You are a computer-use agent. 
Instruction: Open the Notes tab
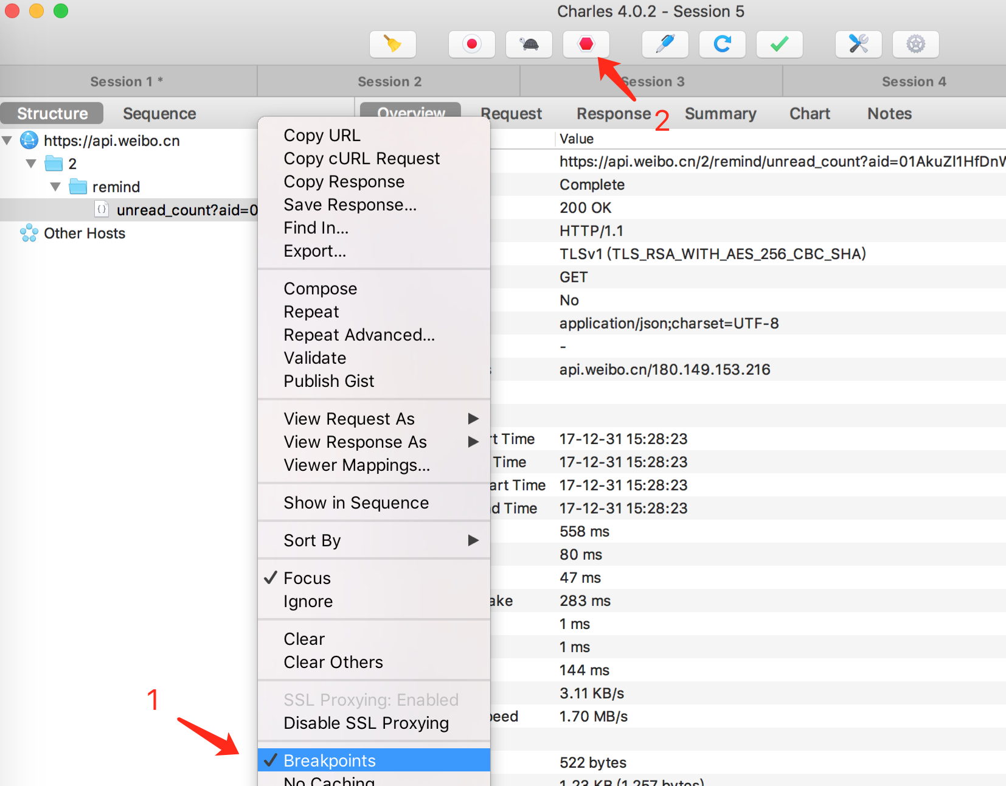(889, 114)
